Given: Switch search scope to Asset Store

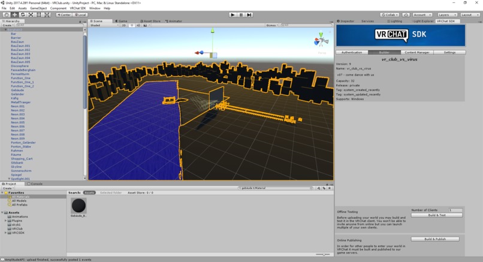Looking at the screenshot, I should 140,192.
